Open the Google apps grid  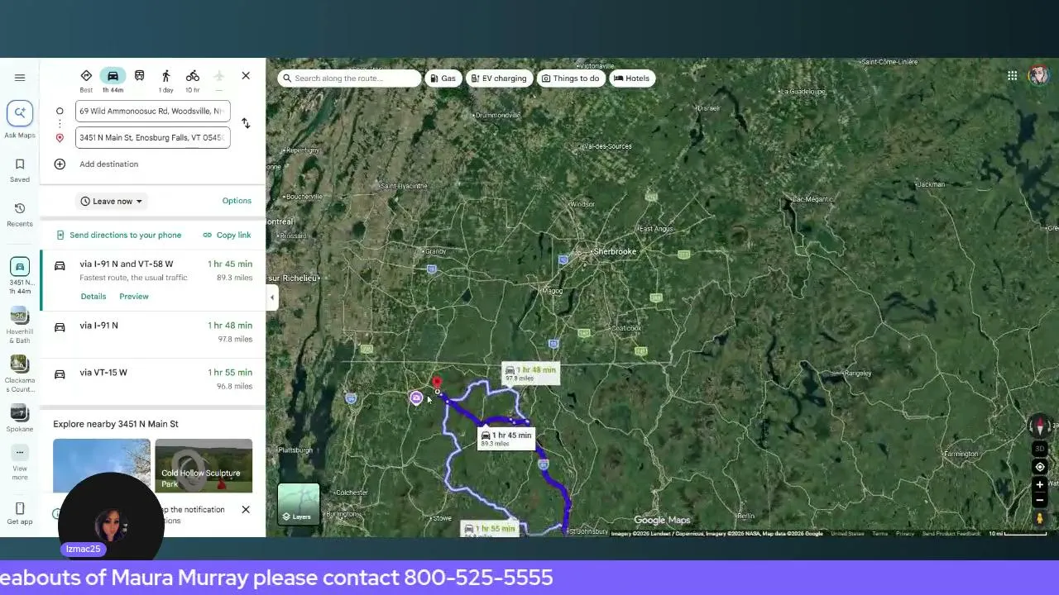click(1013, 75)
